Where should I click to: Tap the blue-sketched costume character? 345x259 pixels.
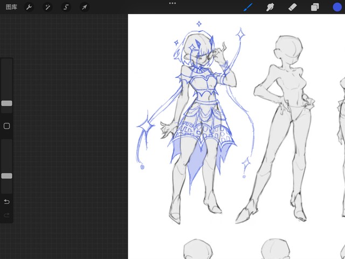coord(199,119)
